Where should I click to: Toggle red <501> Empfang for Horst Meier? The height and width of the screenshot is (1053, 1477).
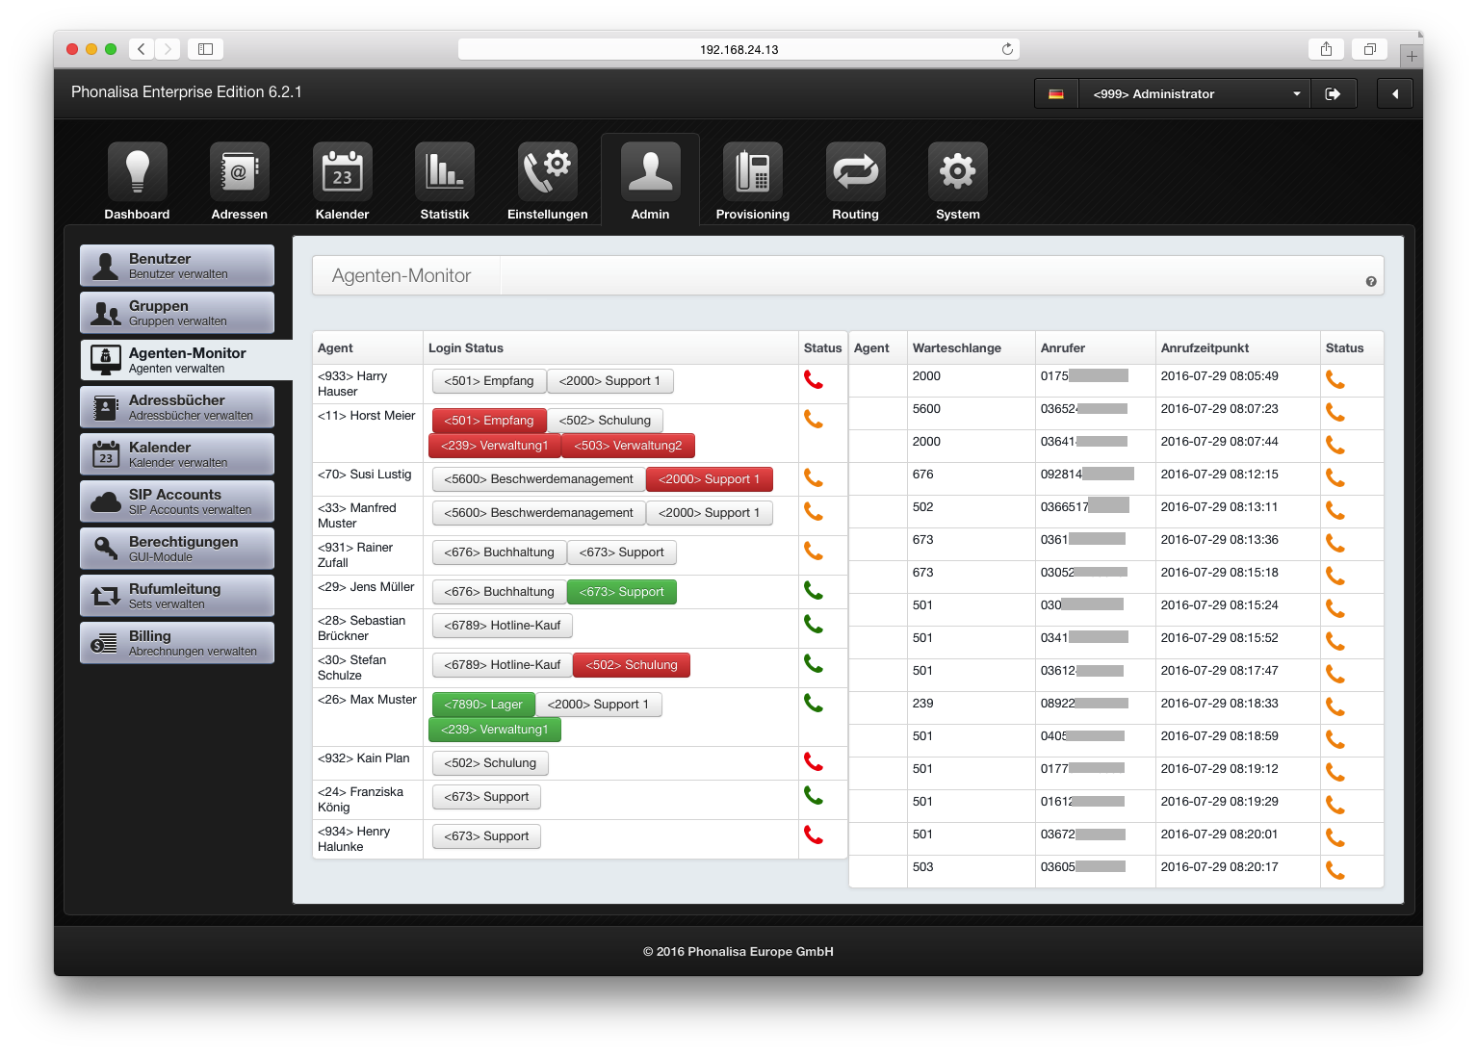(x=489, y=421)
